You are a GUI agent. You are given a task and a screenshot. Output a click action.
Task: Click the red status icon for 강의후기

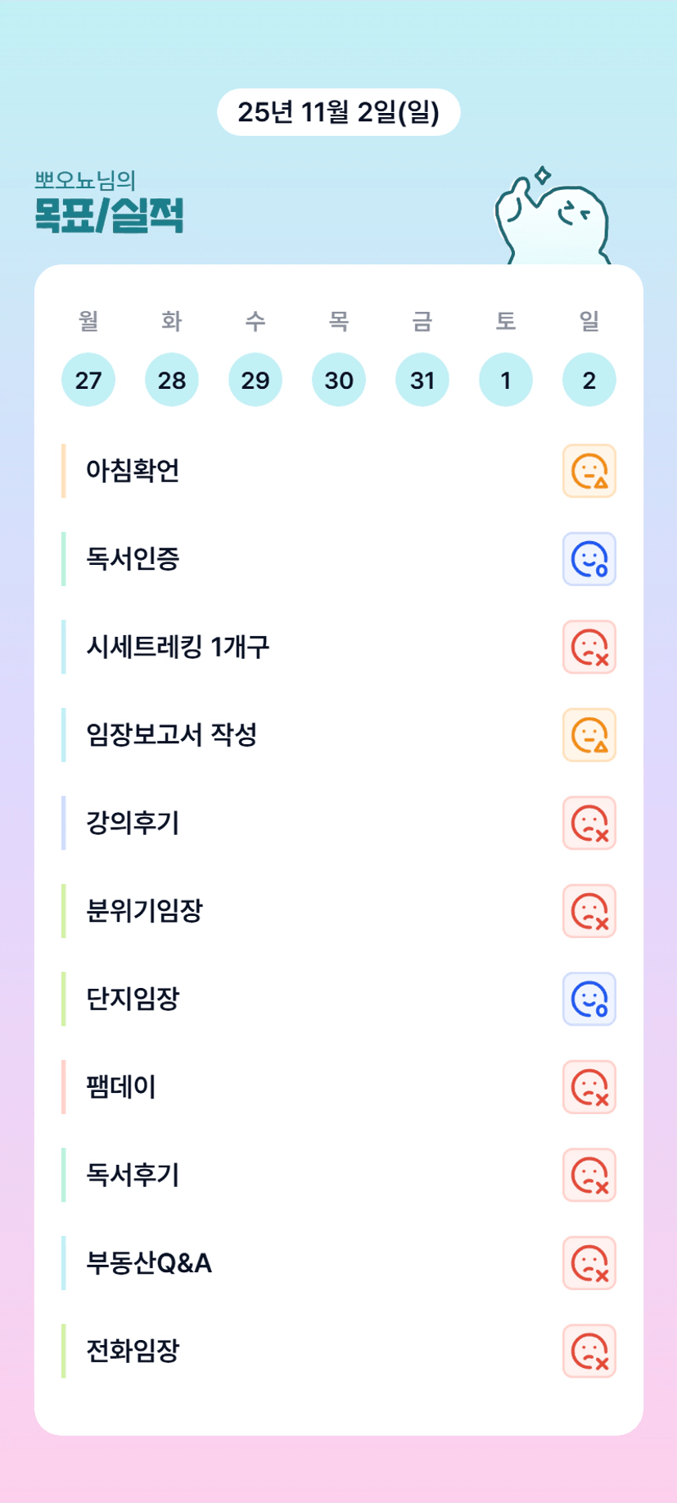pos(589,823)
